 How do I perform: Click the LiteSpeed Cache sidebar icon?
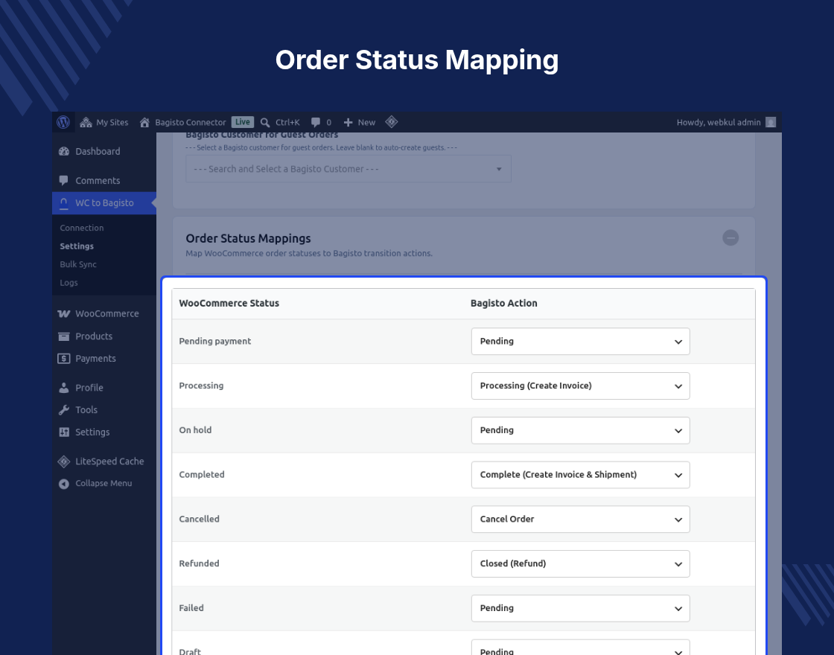pos(64,461)
